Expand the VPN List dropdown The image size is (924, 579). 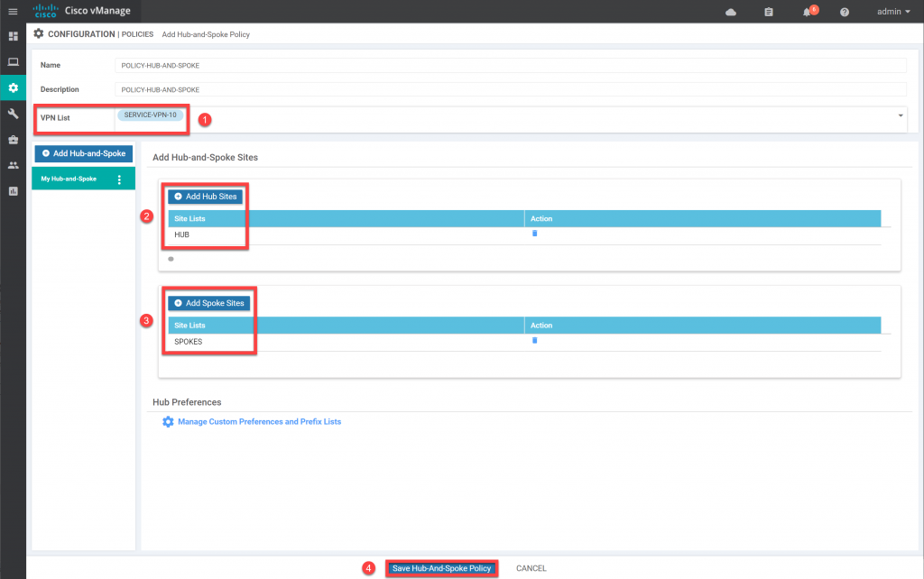pyautogui.click(x=900, y=115)
